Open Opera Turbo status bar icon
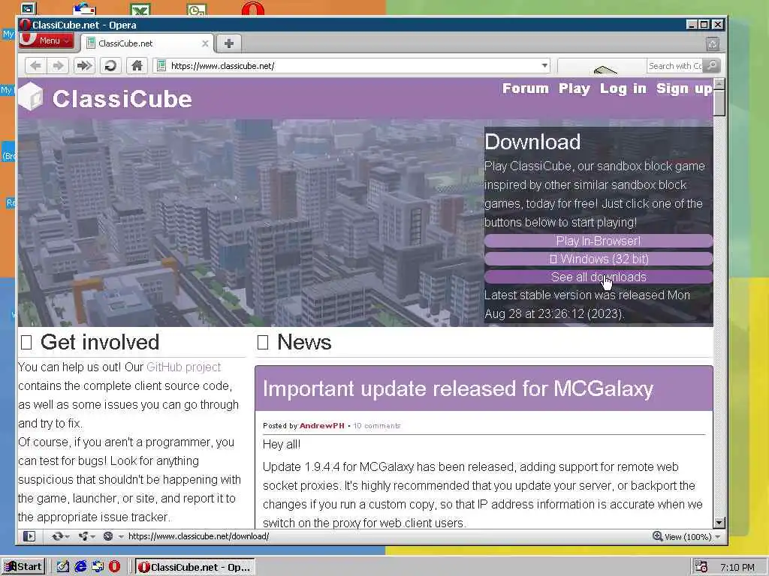 click(108, 536)
